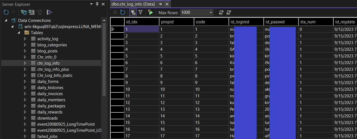The height and width of the screenshot is (139, 357).
Task: Select row header of row 1
Action: pyautogui.click(x=117, y=29)
